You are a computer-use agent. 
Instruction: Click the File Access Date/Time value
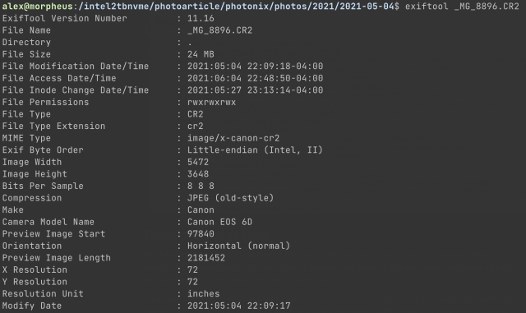(256, 78)
